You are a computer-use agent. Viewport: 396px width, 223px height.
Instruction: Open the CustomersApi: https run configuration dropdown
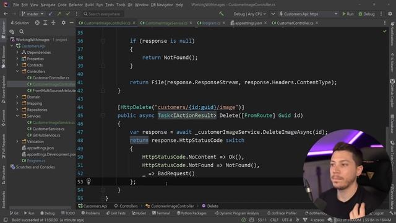[x=308, y=14]
